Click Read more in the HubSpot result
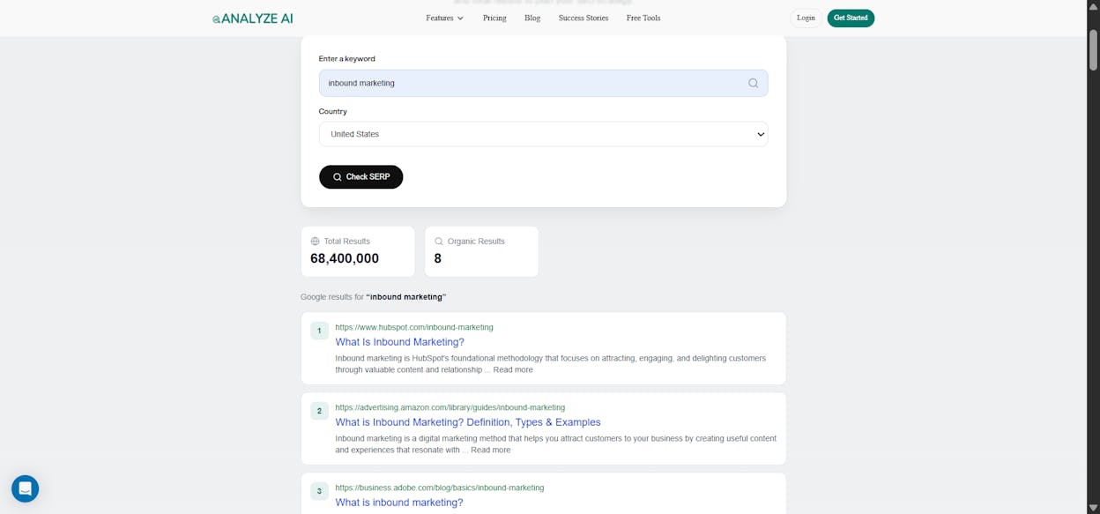 coord(513,369)
